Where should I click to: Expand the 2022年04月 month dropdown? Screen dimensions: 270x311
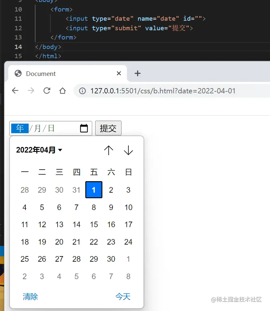point(39,150)
